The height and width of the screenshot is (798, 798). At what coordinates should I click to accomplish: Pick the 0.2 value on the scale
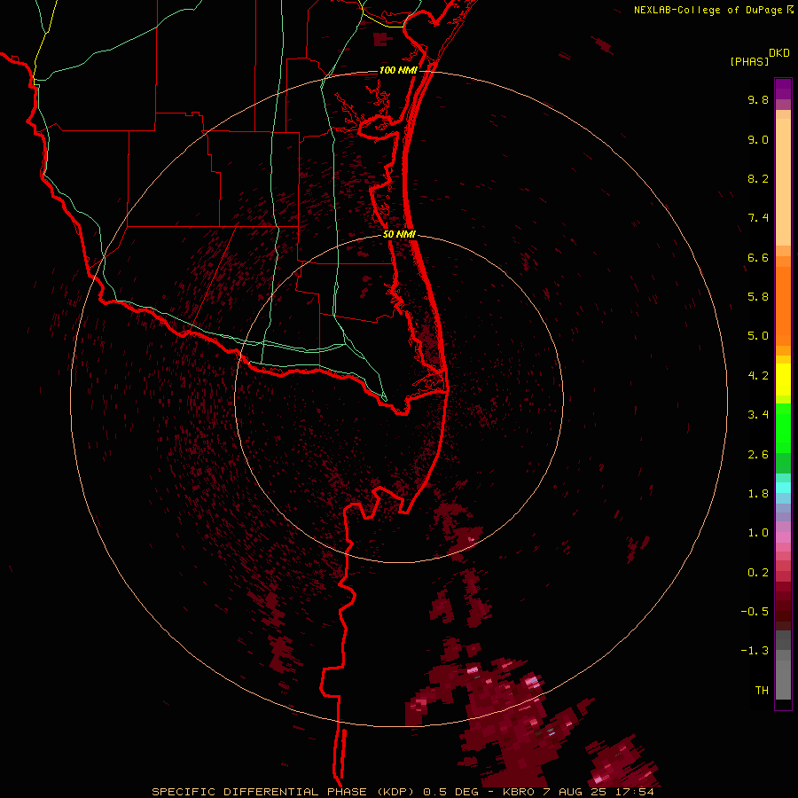point(758,573)
